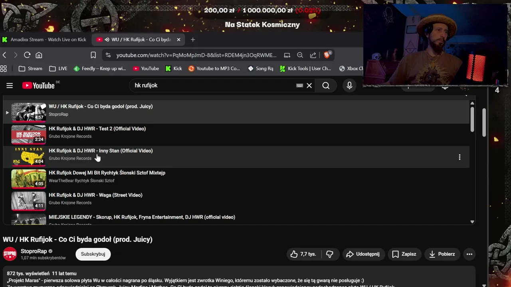Select the WU / HK Rufijok YouTube tab
Viewport: 511px width, 287px height.
(139, 39)
